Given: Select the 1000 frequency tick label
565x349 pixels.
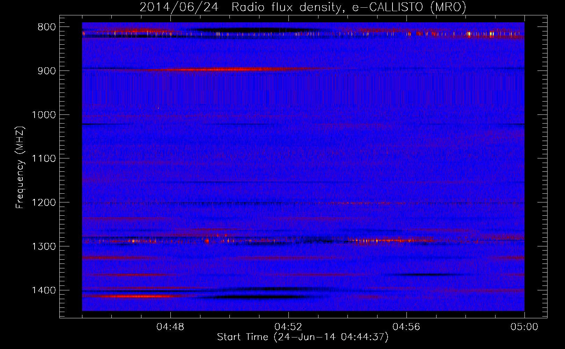Looking at the screenshot, I should coord(44,115).
